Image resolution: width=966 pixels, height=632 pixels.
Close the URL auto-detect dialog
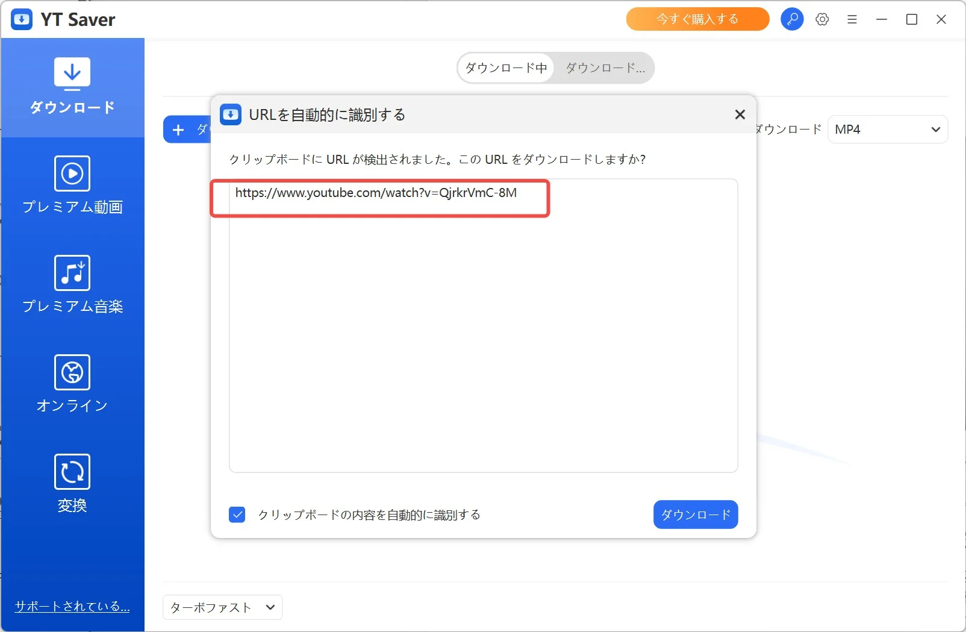pos(740,114)
